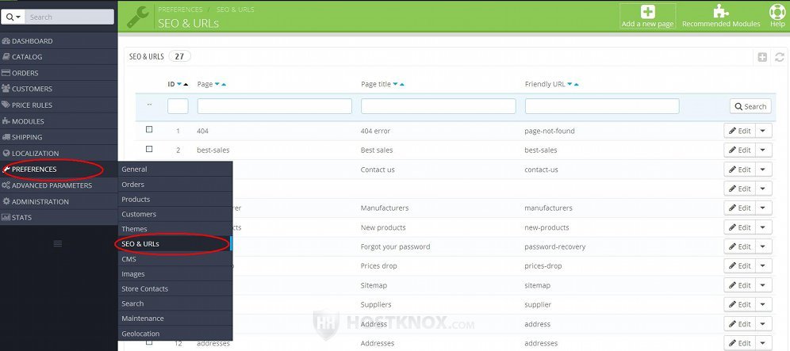The image size is (790, 351).
Task: Expand actions dropdown for Prices drop row
Action: (x=763, y=266)
